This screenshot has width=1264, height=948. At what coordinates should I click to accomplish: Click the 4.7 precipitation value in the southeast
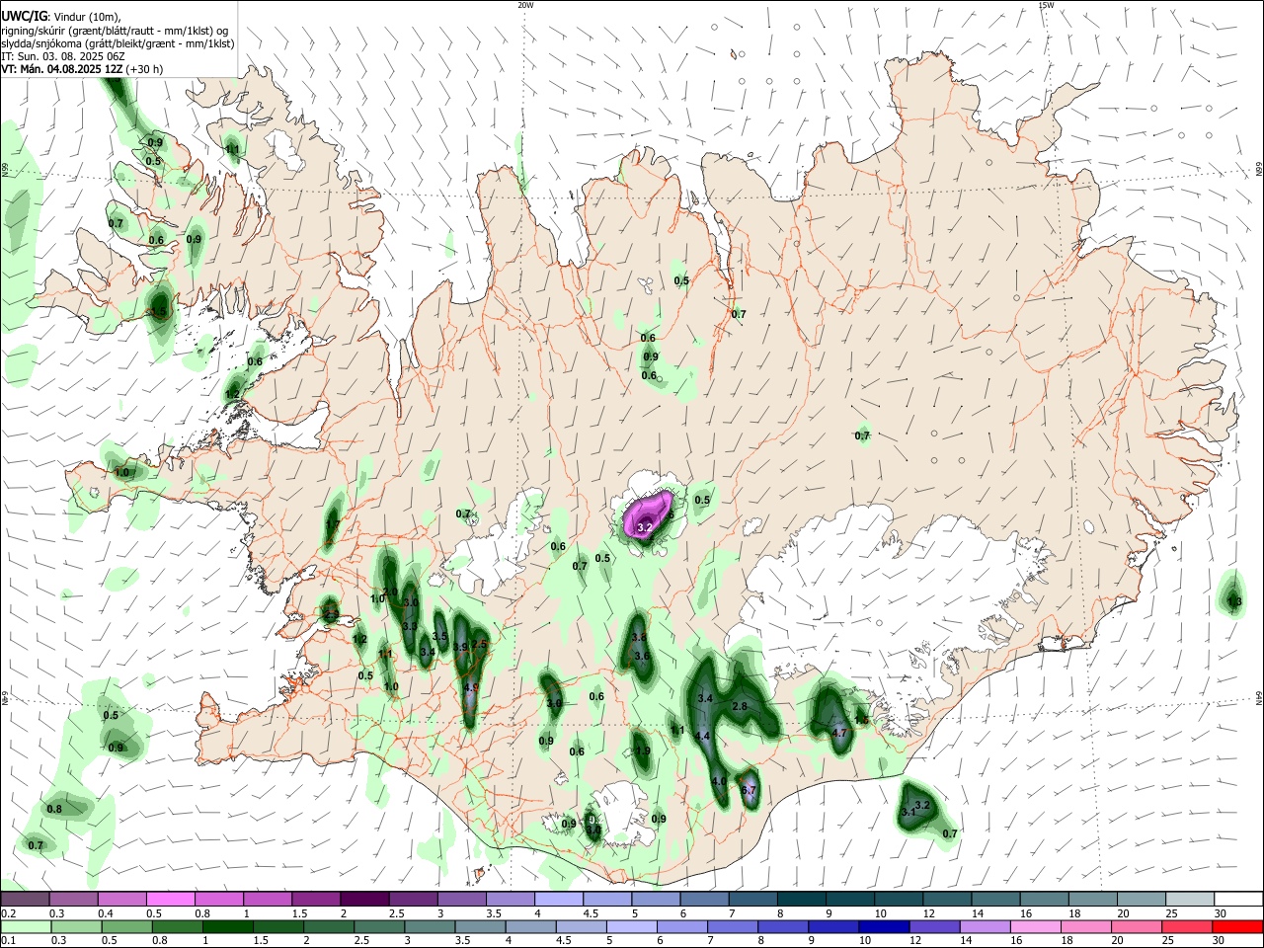pos(840,733)
